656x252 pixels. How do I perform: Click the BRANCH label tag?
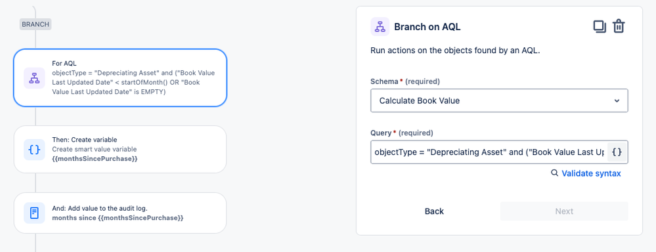tap(35, 24)
